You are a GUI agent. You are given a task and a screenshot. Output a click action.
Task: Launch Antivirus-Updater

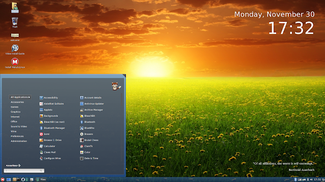click(92, 104)
